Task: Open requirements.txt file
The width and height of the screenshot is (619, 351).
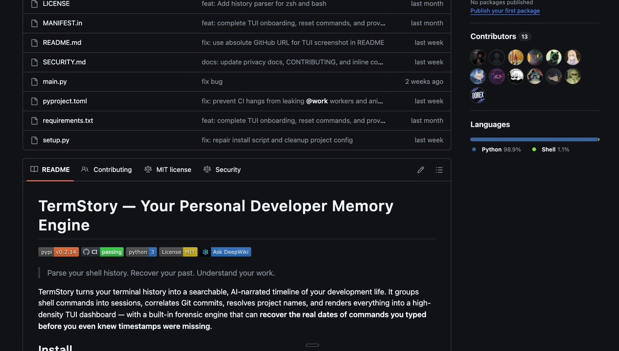Action: pos(68,121)
